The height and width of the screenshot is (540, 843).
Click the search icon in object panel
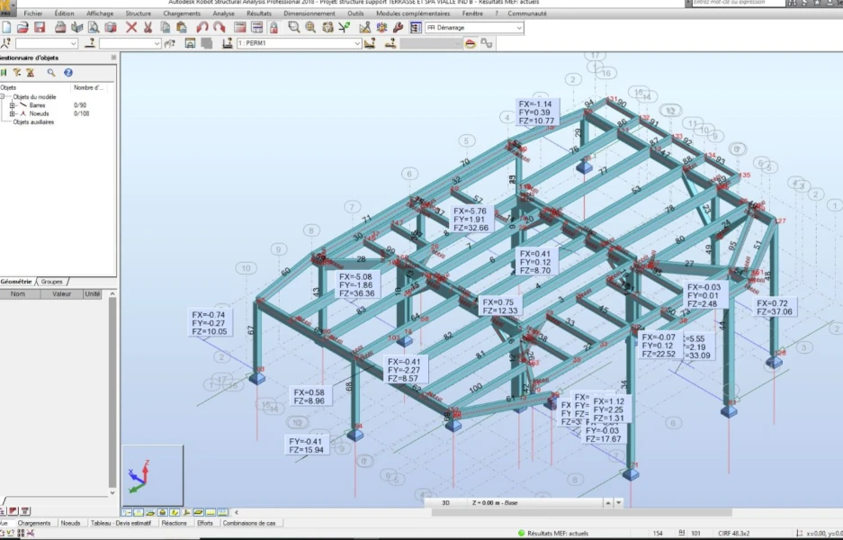point(51,73)
